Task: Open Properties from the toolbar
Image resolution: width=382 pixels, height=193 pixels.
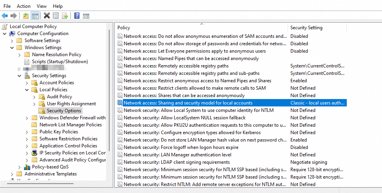Action: (56, 16)
